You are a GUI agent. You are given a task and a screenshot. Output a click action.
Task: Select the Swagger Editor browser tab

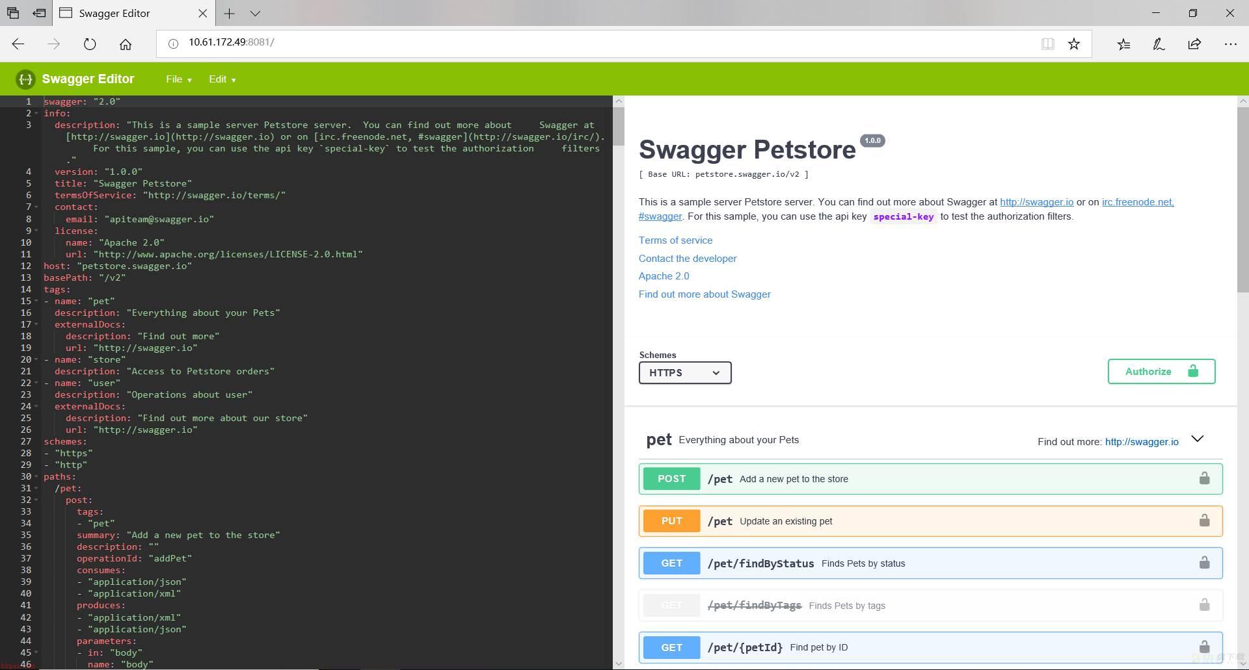133,13
